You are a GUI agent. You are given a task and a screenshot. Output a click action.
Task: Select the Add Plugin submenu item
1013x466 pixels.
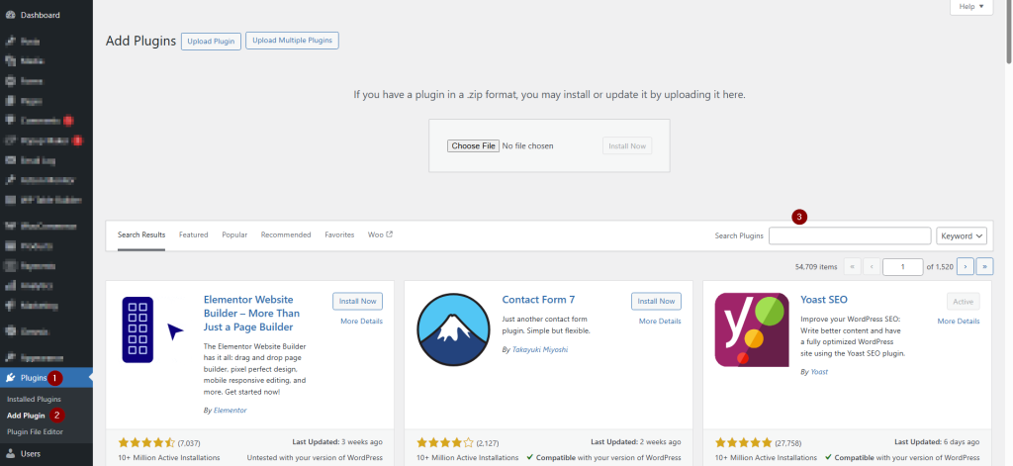[x=26, y=416]
